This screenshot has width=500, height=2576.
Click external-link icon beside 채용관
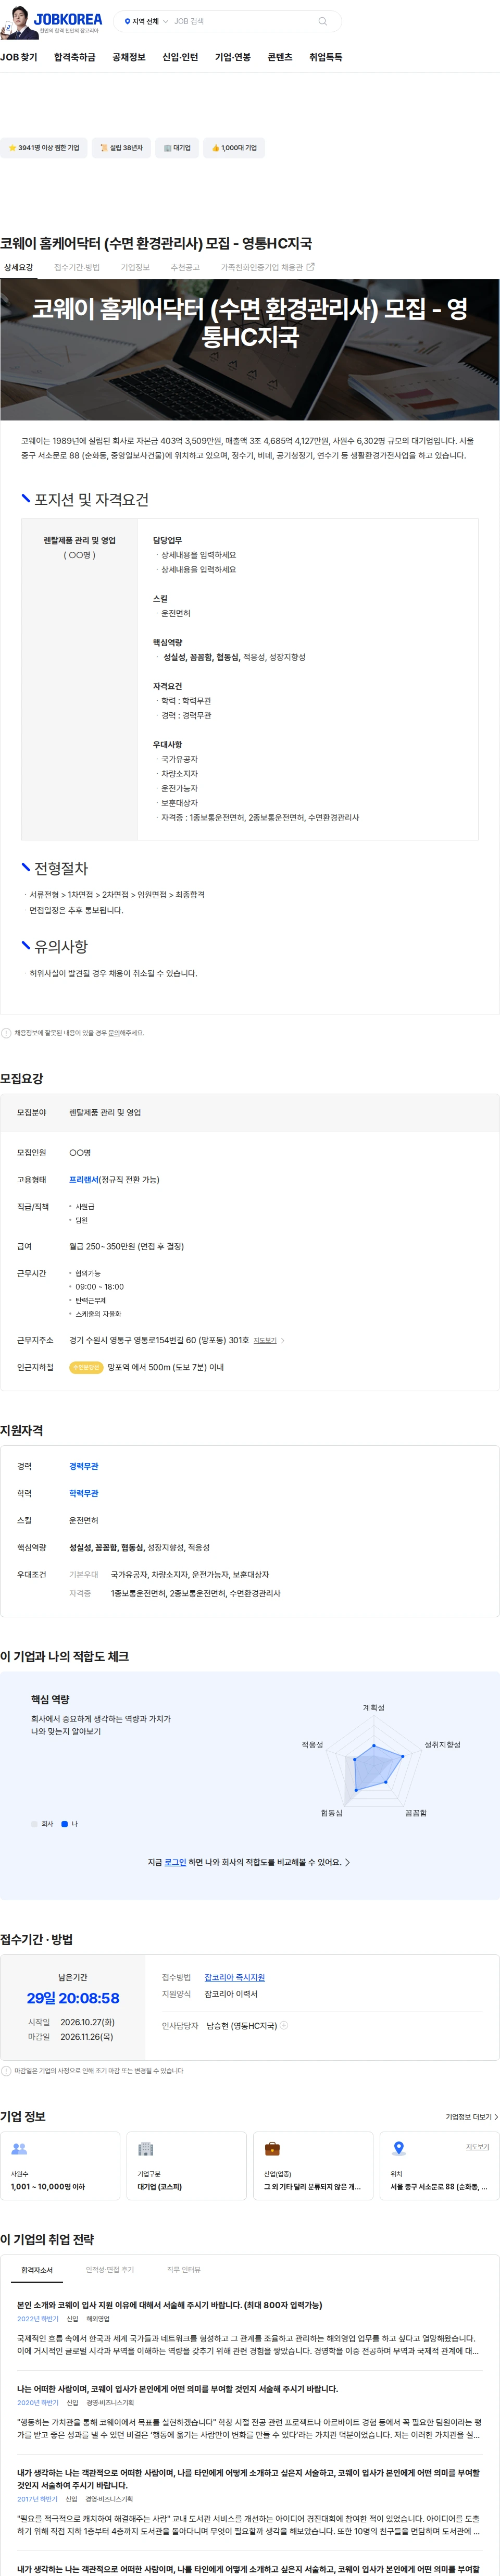click(x=310, y=267)
